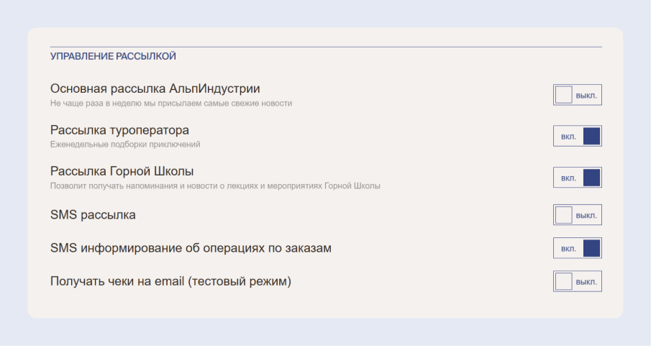Click the вкл. text on Горной Школы switch

click(x=568, y=178)
